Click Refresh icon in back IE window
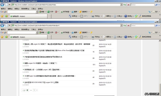 [125, 5]
